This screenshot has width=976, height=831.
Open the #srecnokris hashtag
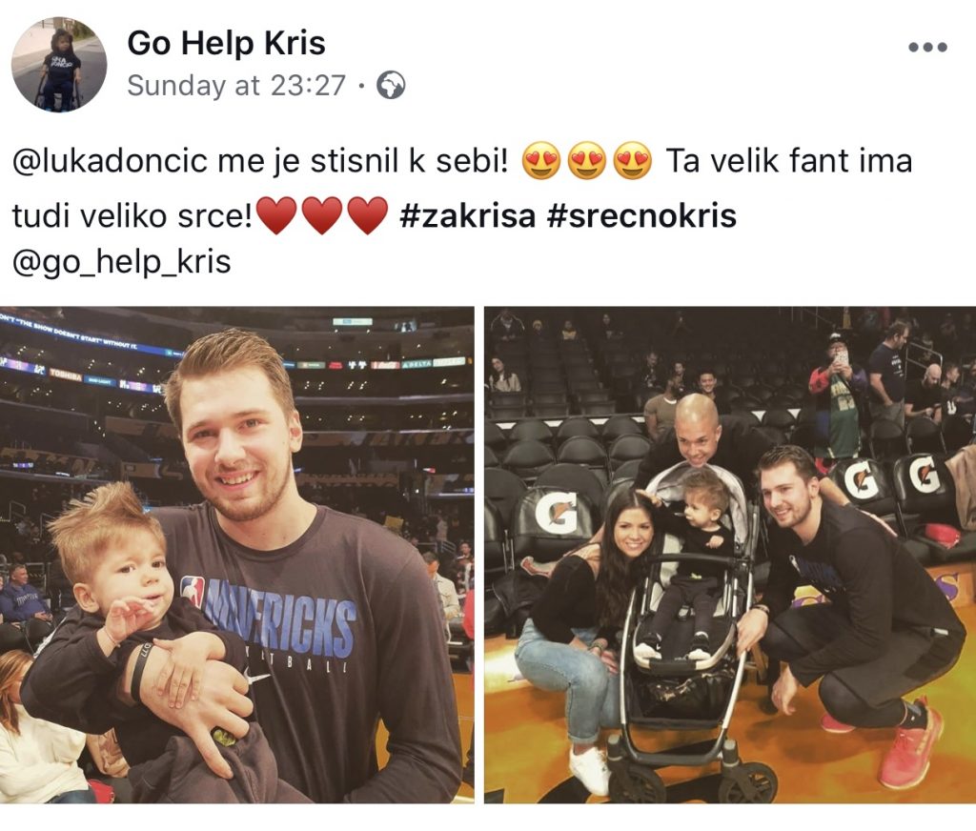(x=641, y=216)
